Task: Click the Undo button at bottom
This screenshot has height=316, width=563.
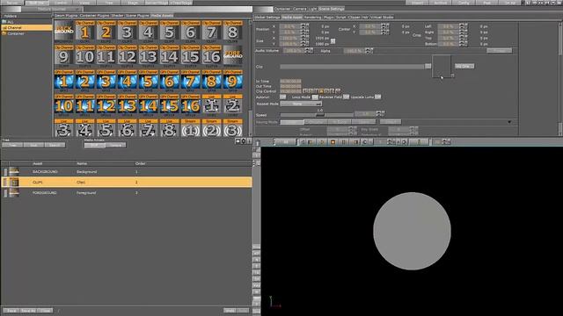Action: pos(230,311)
